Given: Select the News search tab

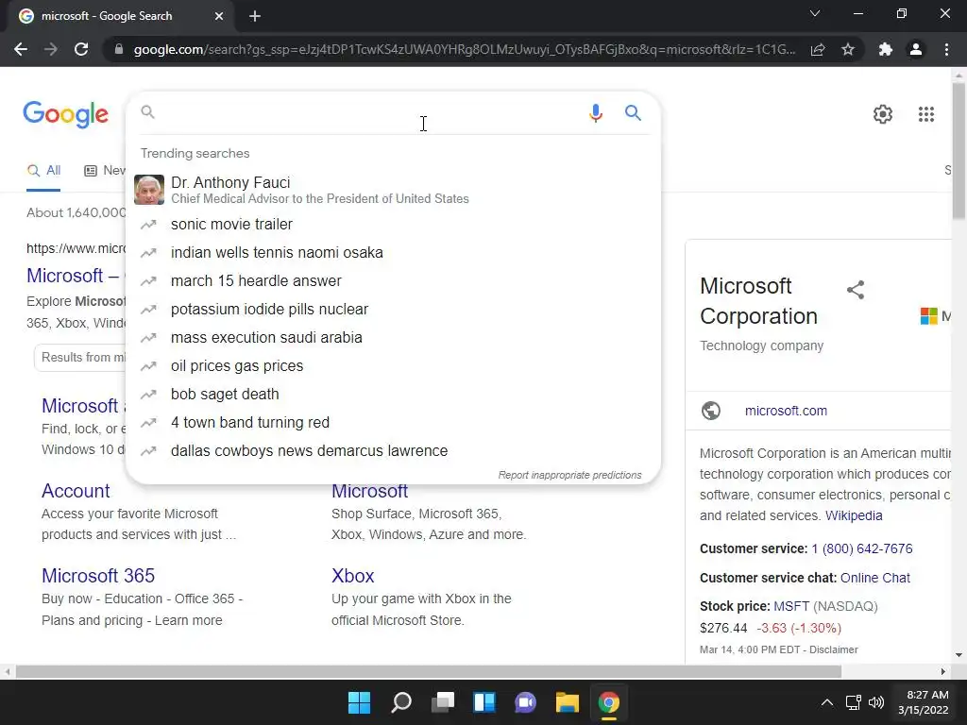Looking at the screenshot, I should point(105,171).
